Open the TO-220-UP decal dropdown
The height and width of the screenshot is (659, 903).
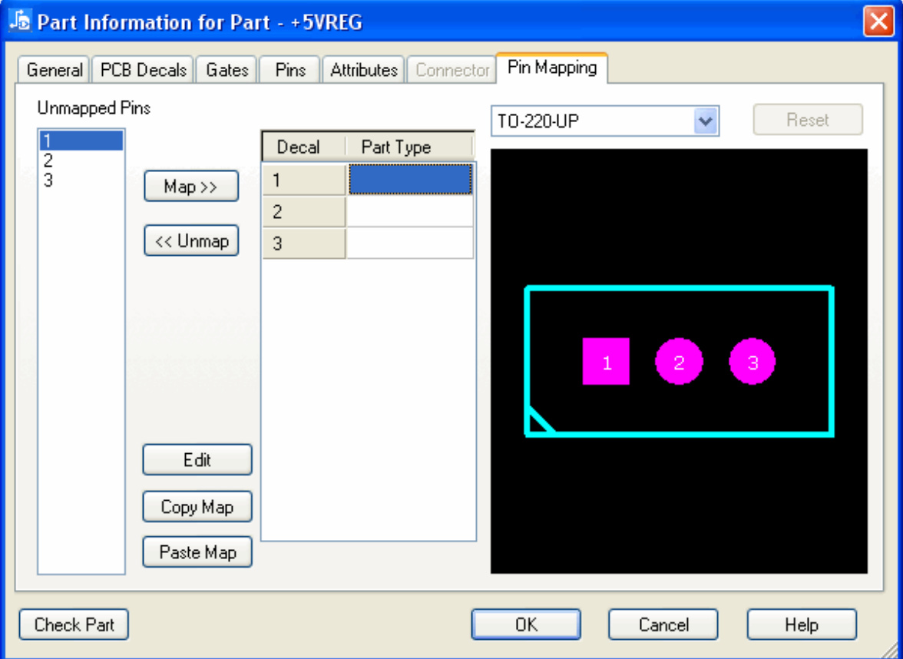(x=706, y=121)
